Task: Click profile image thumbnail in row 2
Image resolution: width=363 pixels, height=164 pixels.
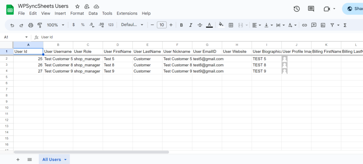Action: click(x=285, y=59)
